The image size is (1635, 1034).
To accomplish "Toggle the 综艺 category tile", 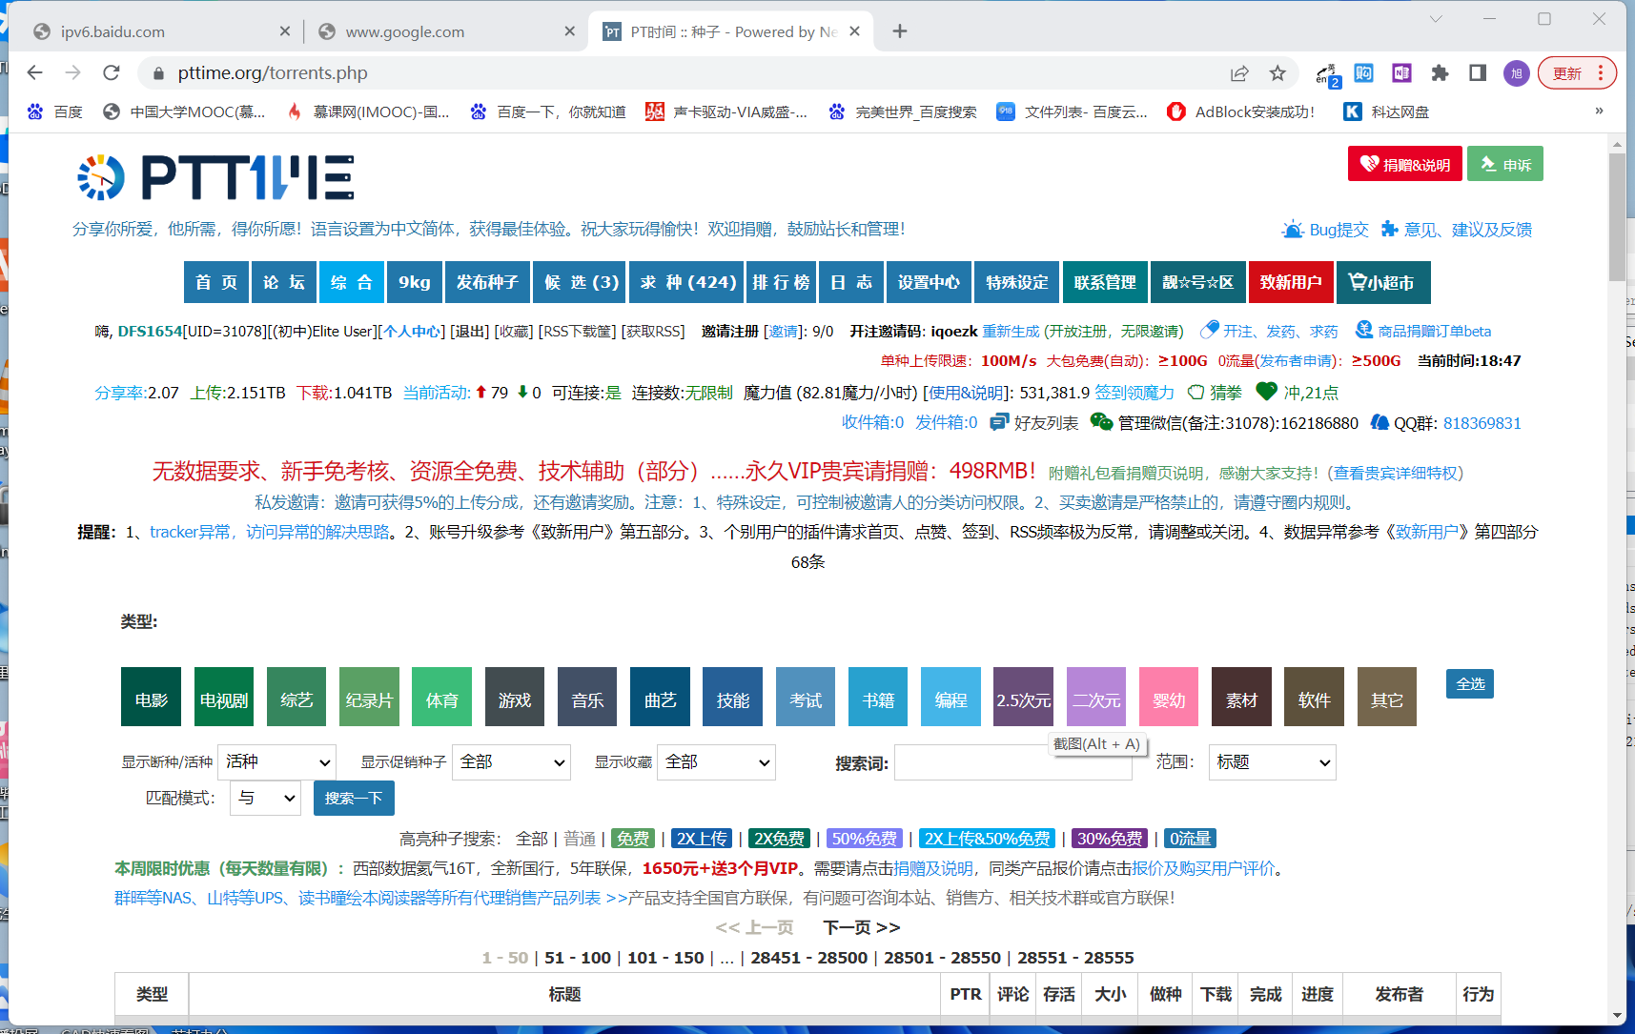I will click(x=296, y=697).
